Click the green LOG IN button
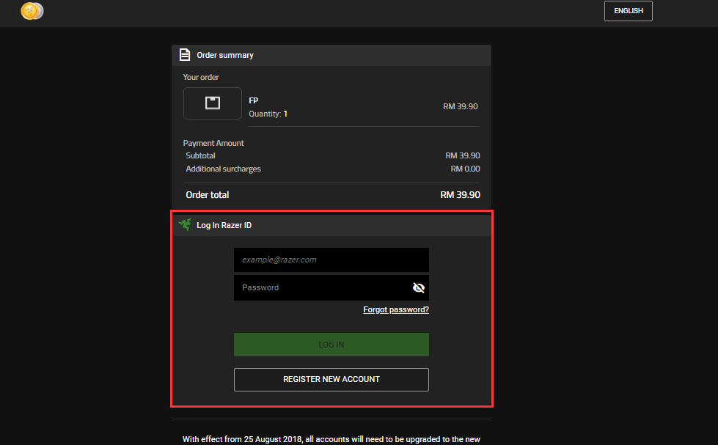Screen dimensions: 718x445 331,345
